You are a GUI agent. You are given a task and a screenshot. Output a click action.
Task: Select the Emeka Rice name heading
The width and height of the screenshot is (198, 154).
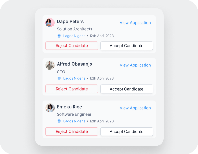(70, 107)
